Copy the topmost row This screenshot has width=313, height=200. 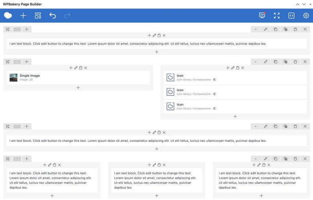pos(276,29)
